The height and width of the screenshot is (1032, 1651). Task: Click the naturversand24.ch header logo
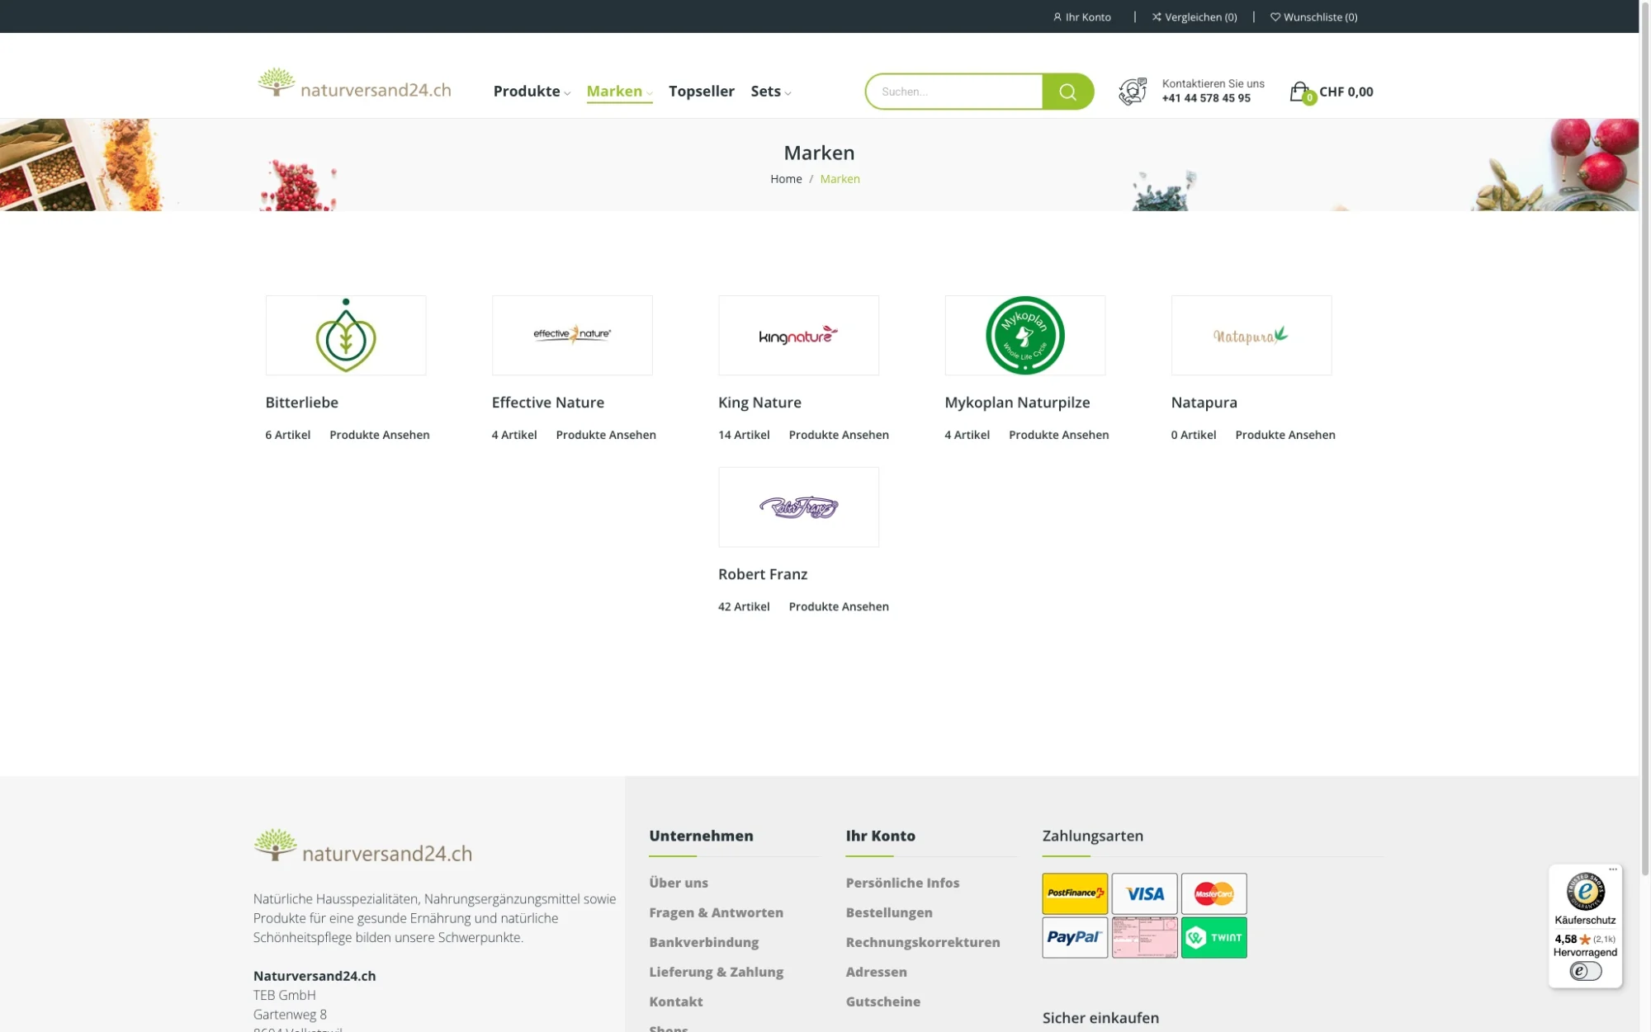[354, 84]
